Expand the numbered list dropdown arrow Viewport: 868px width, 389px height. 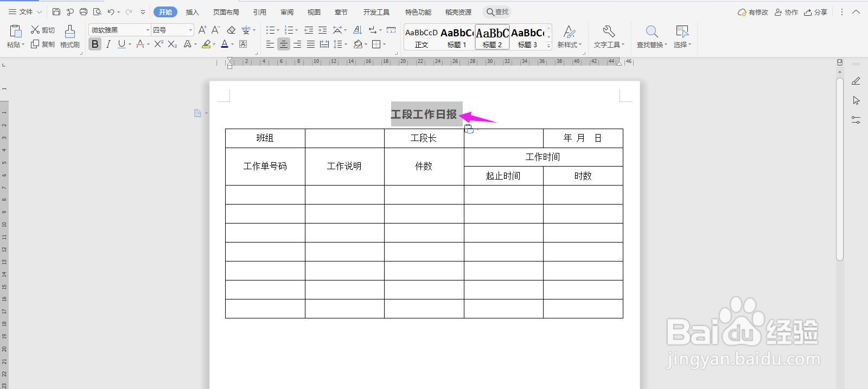click(296, 30)
